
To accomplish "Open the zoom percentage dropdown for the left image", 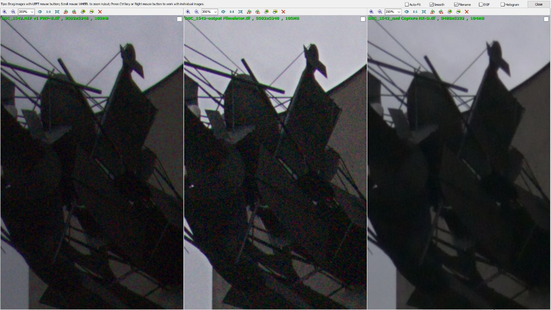I will tap(31, 11).
